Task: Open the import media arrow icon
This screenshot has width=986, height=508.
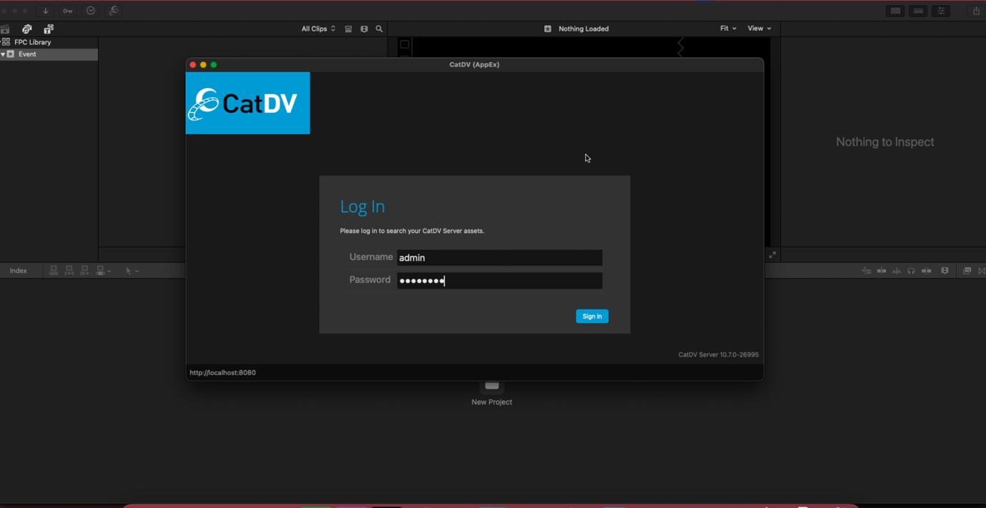Action: (46, 11)
